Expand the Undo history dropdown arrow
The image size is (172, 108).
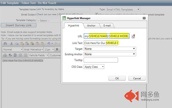[x=52, y=43]
